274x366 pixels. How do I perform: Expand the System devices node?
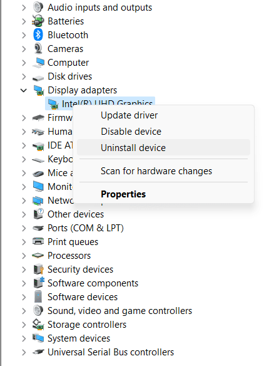24,338
